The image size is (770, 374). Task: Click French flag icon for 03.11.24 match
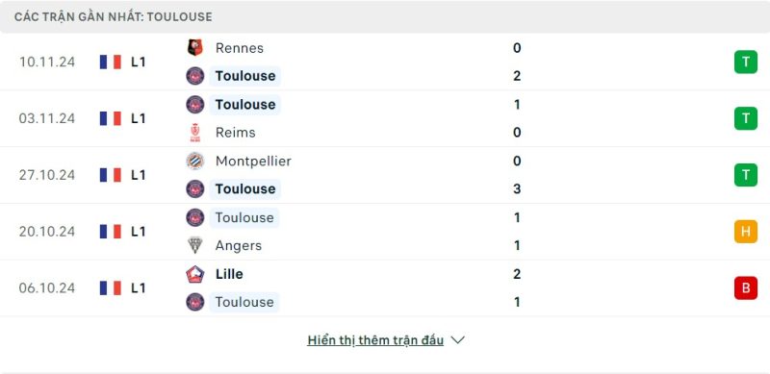coord(111,118)
